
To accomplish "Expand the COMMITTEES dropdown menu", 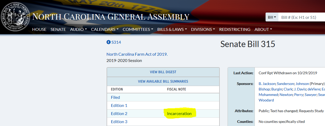I will [x=138, y=29].
